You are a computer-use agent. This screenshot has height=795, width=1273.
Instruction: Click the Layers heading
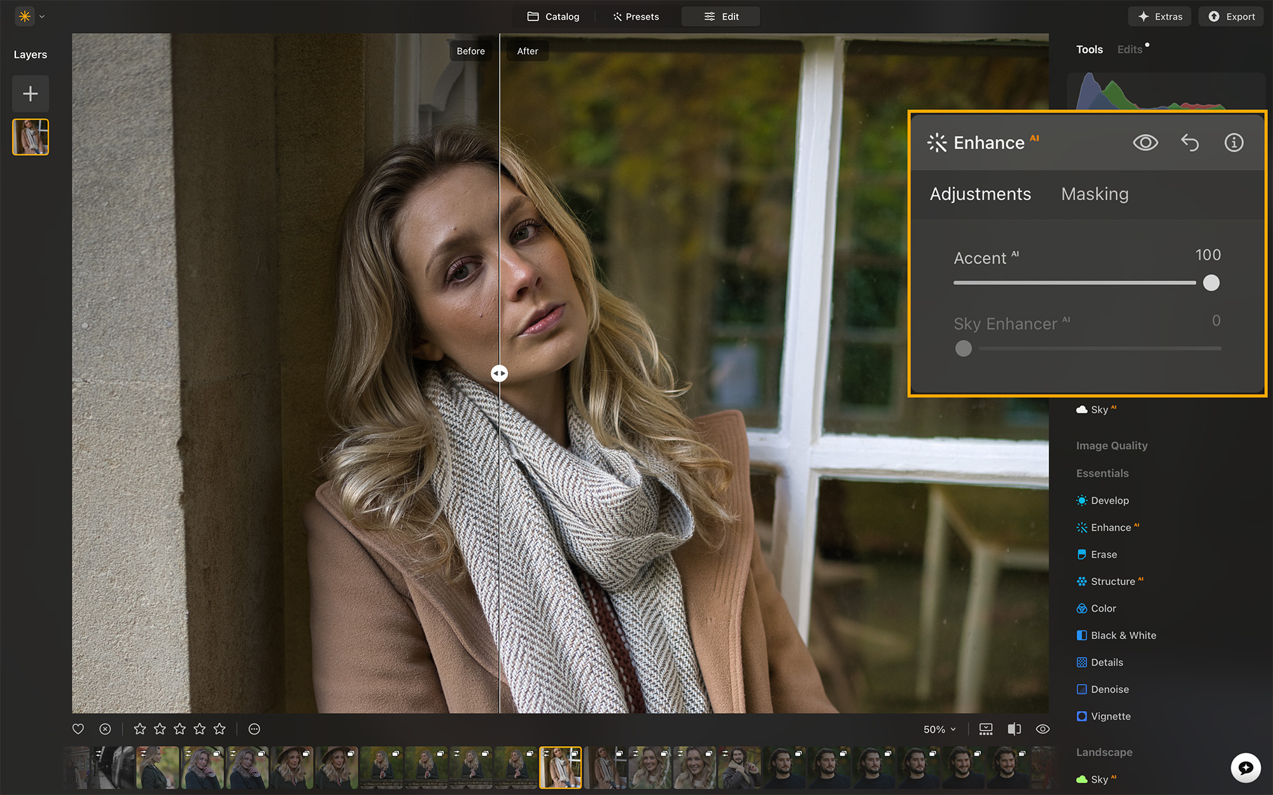click(31, 55)
